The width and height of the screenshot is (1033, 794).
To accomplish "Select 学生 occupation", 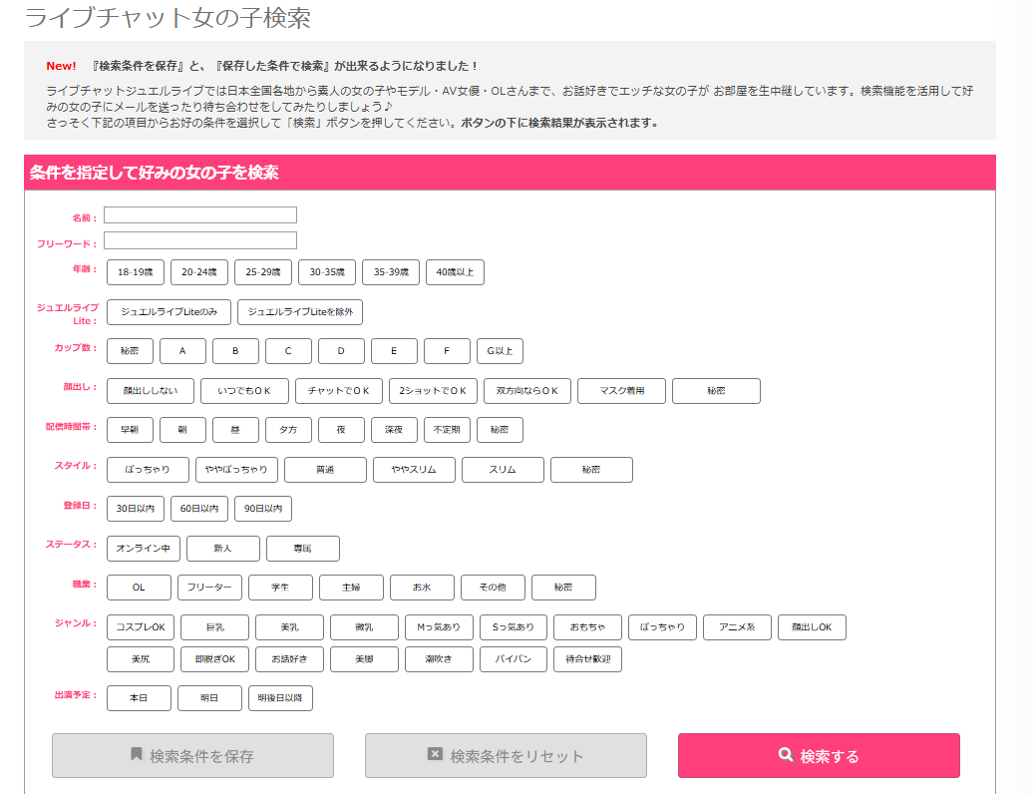I will [280, 588].
